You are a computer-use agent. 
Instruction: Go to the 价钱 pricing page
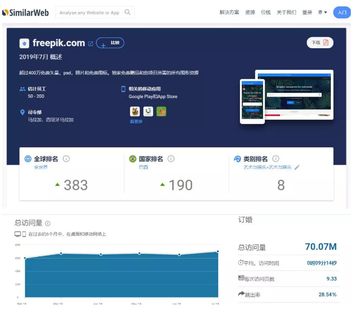click(265, 12)
